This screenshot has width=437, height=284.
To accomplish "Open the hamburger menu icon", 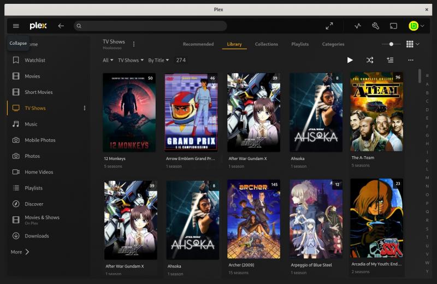I will [16, 26].
